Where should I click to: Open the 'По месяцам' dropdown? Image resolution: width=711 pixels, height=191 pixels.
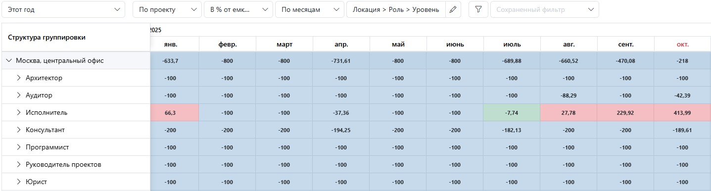tap(310, 9)
